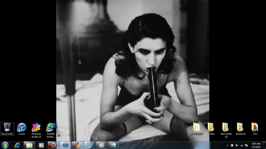Switch to Pinnacle Studio in the taskbar

(x=77, y=145)
